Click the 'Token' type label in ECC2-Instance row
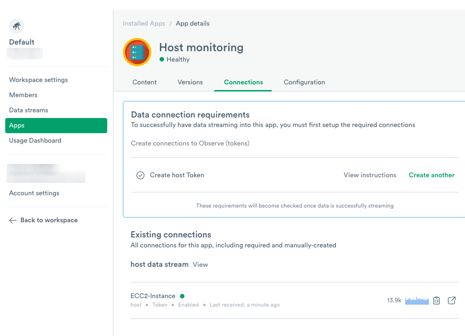Screen dimensions: 465x336 coord(160,305)
